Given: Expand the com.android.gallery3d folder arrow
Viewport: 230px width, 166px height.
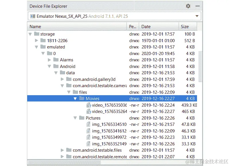Looking at the screenshot, I should 62,79.
